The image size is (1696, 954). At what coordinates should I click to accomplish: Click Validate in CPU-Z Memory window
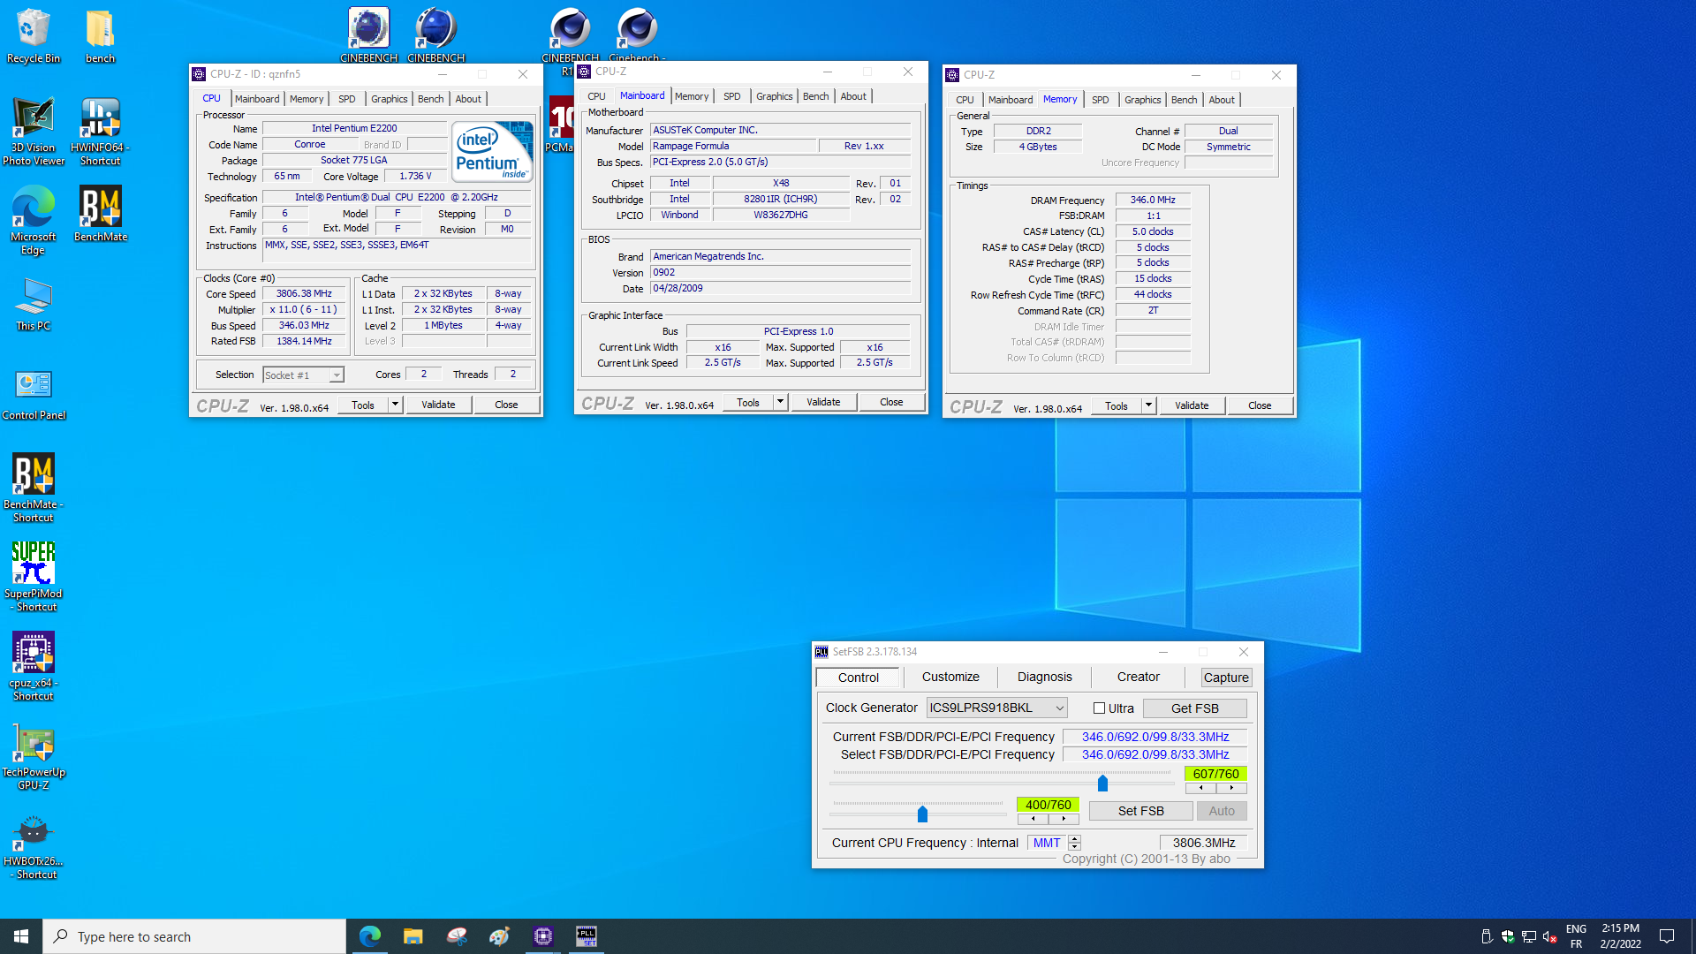[x=1192, y=405]
